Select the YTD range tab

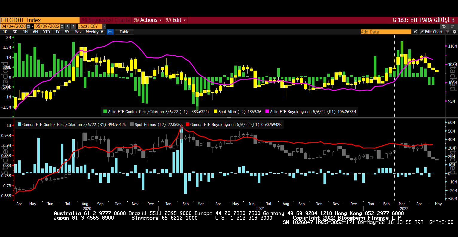coord(46,32)
